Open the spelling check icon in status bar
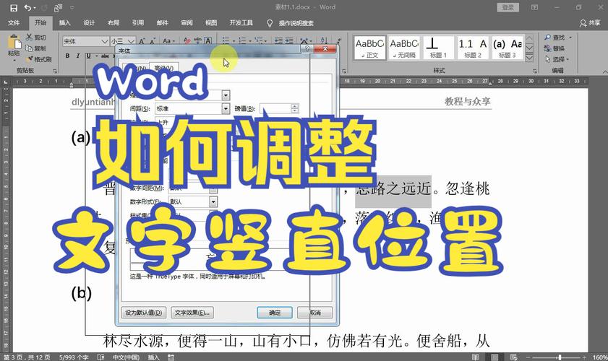 100,357
